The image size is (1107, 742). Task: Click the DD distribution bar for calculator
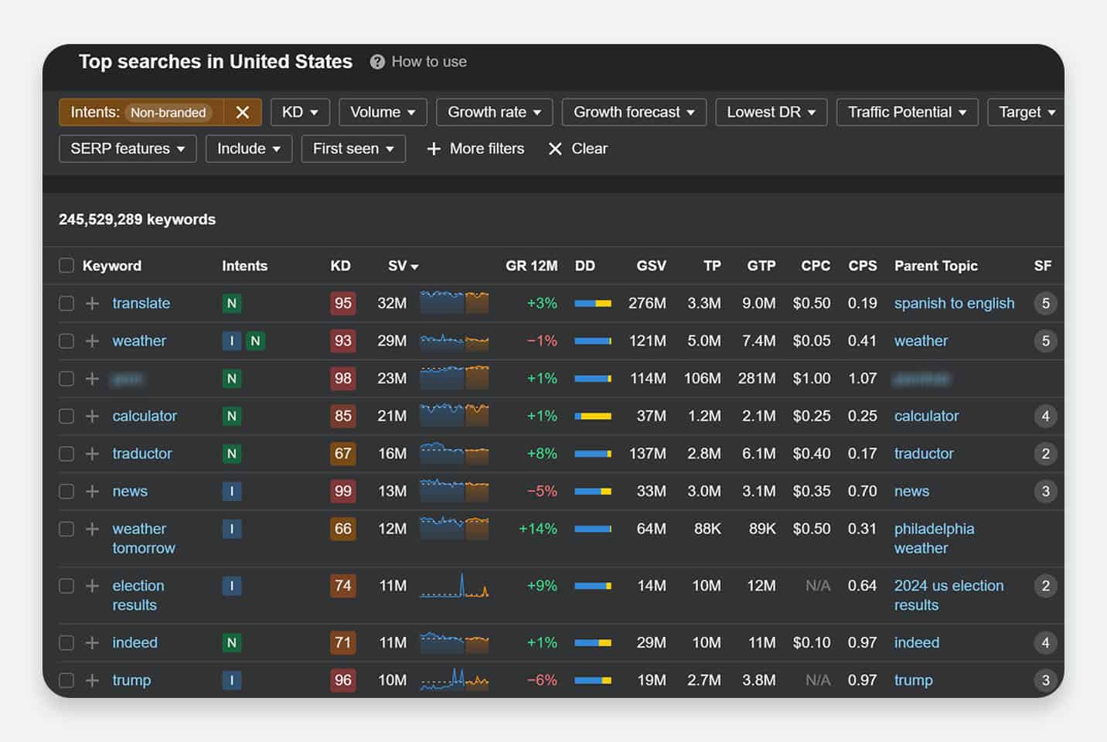pos(593,416)
